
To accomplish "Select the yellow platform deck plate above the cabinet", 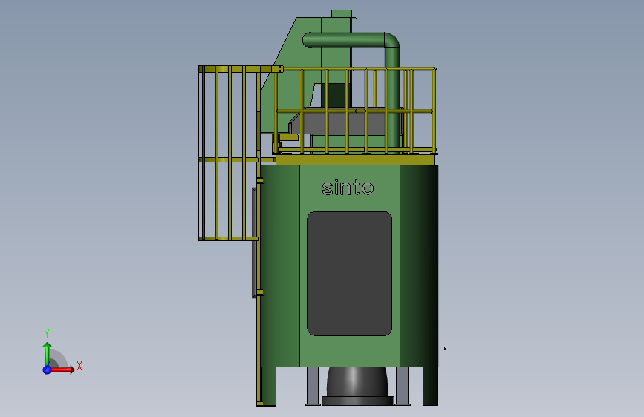I will click(x=355, y=160).
